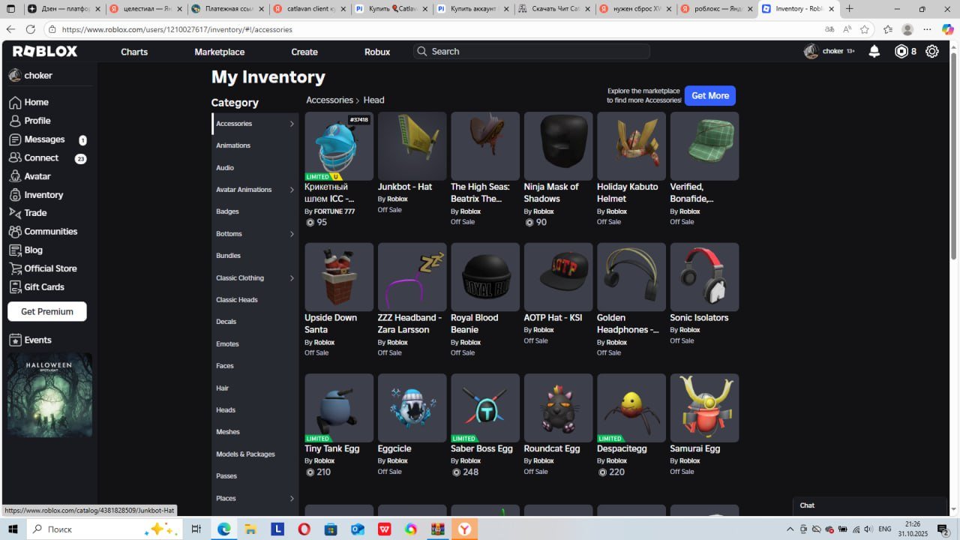Open the FORTUNE 777 creator link

tap(334, 211)
